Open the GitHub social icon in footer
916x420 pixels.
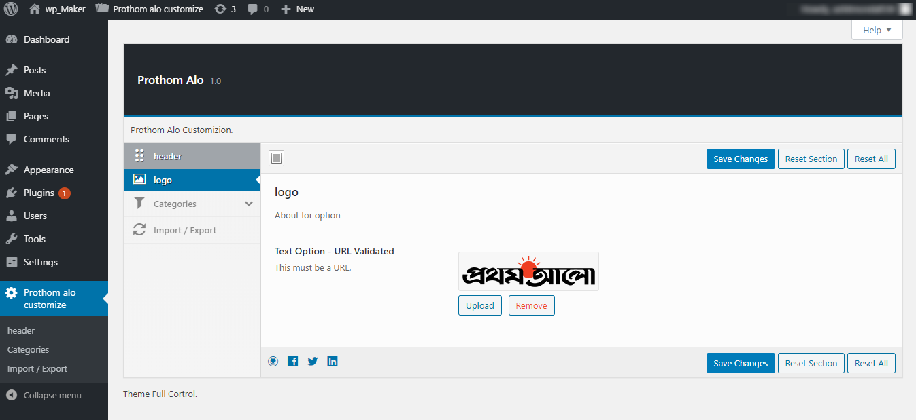[273, 362]
